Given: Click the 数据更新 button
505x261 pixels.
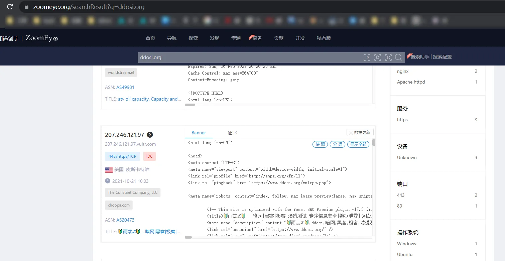Looking at the screenshot, I should (x=360, y=133).
